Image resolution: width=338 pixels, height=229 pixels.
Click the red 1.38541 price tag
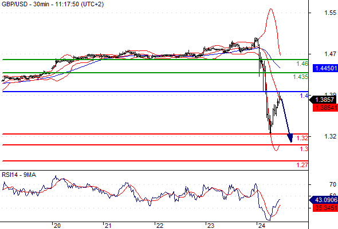click(325, 108)
